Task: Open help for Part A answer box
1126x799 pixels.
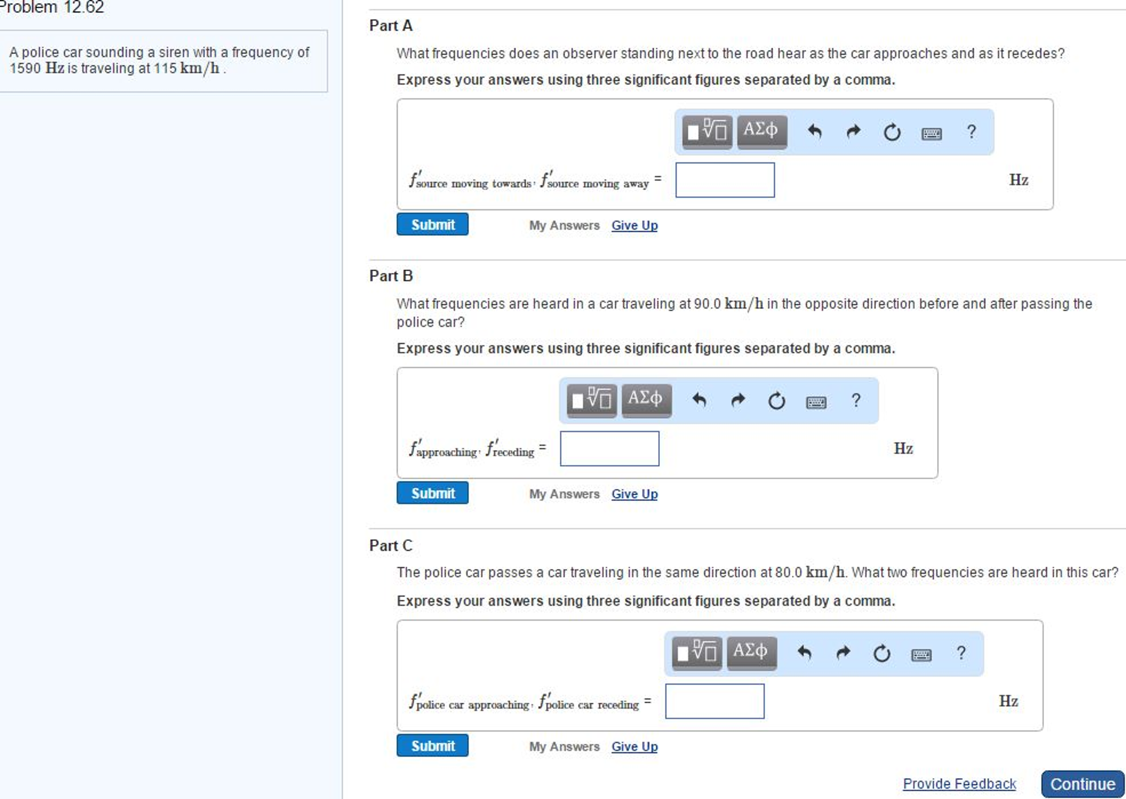Action: point(971,132)
